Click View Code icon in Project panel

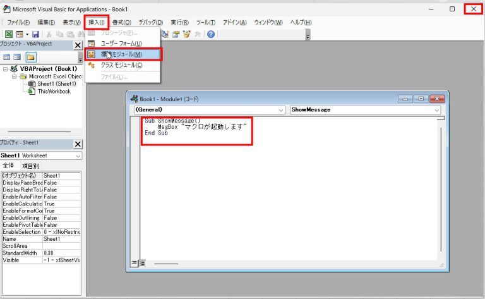pyautogui.click(x=7, y=57)
